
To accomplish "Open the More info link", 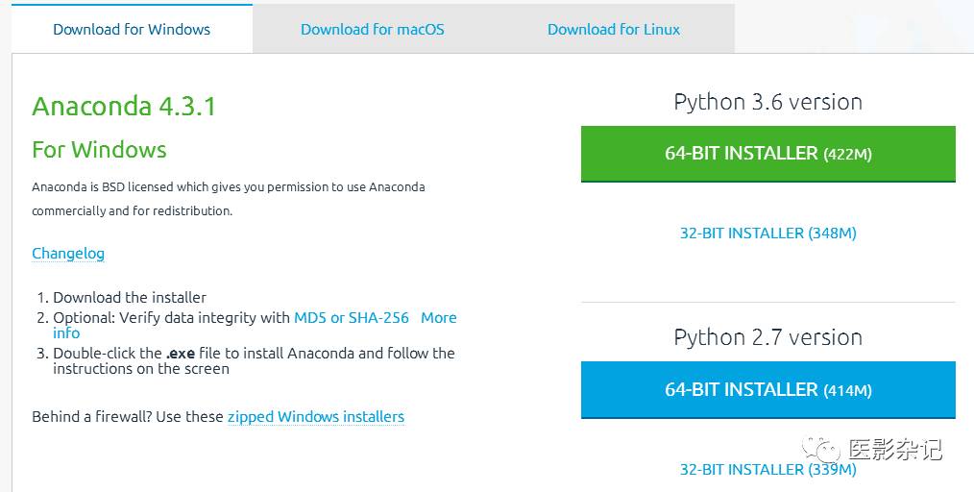I will [438, 318].
